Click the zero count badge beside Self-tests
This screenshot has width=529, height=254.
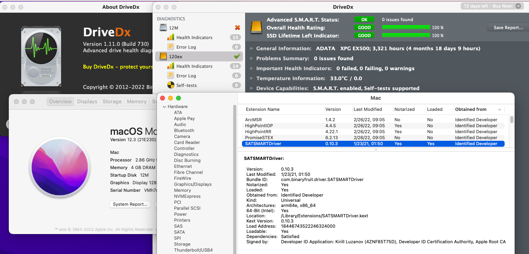(236, 85)
